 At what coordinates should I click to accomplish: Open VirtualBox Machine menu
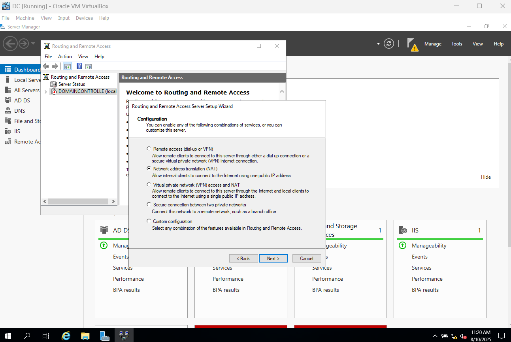pos(25,18)
